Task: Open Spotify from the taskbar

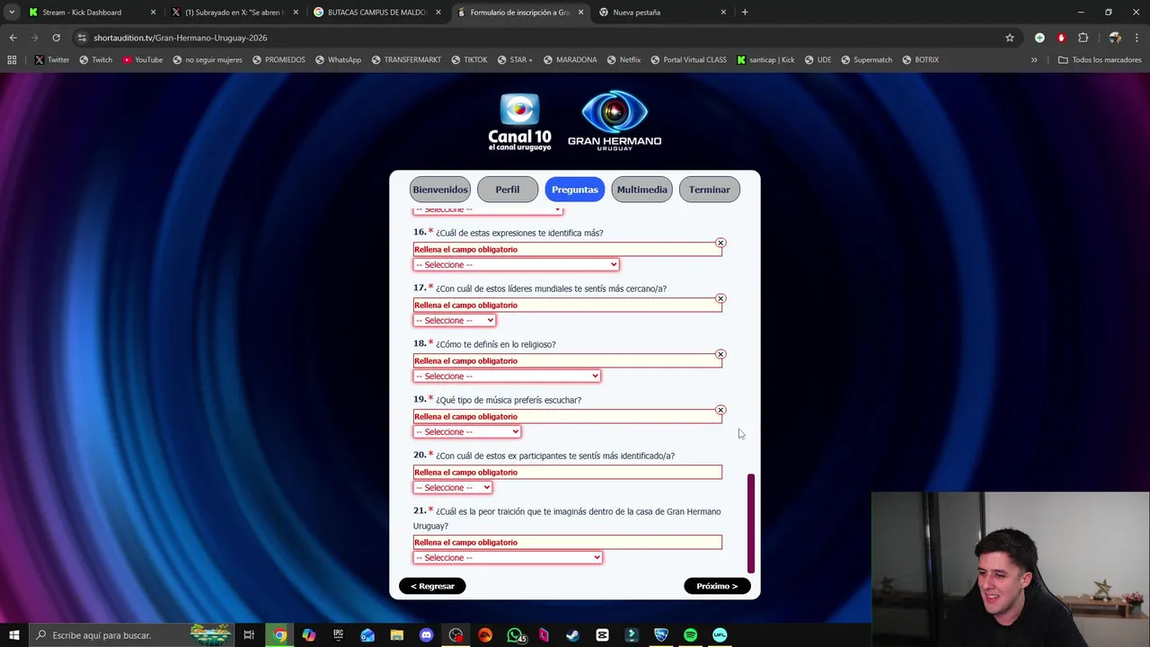Action: tap(690, 635)
